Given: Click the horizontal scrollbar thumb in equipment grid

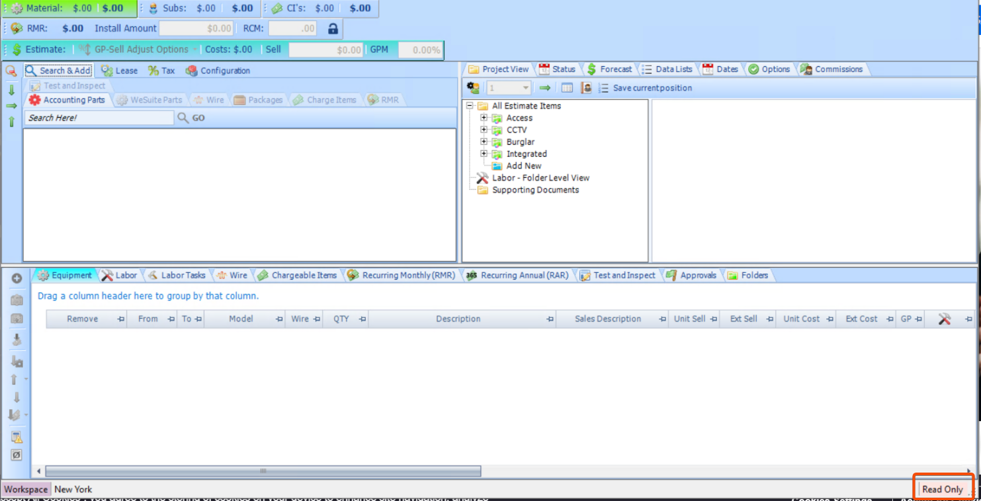Looking at the screenshot, I should 262,471.
